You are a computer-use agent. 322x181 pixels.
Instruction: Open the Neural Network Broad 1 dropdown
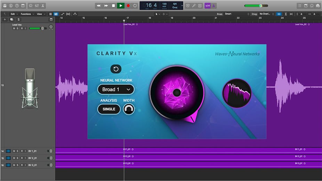(x=116, y=89)
